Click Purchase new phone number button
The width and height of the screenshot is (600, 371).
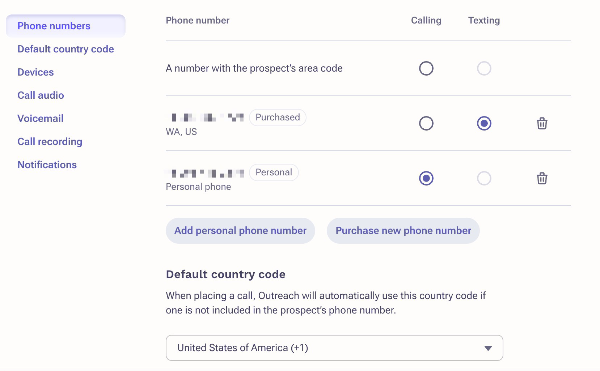click(403, 231)
